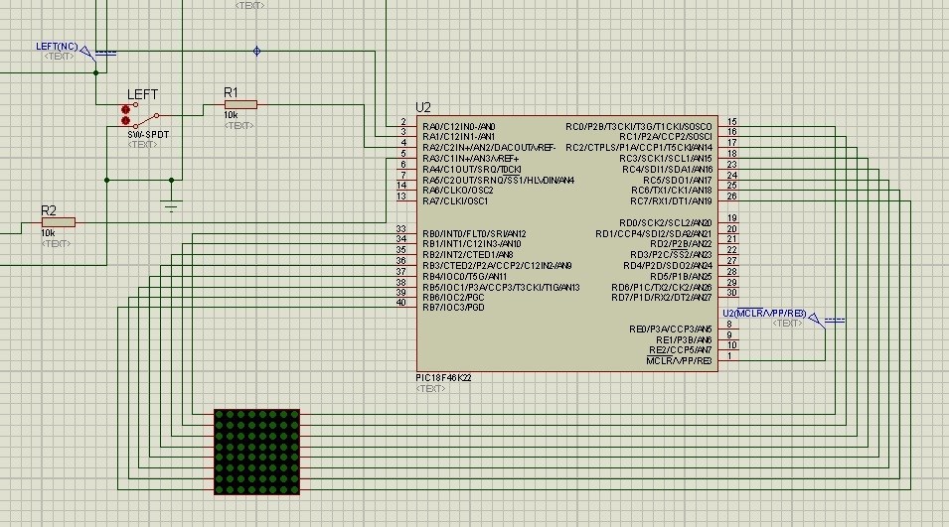The height and width of the screenshot is (527, 949).
Task: Click the RC4/SDI1/SDA1/AN16 pin label
Action: pos(668,170)
